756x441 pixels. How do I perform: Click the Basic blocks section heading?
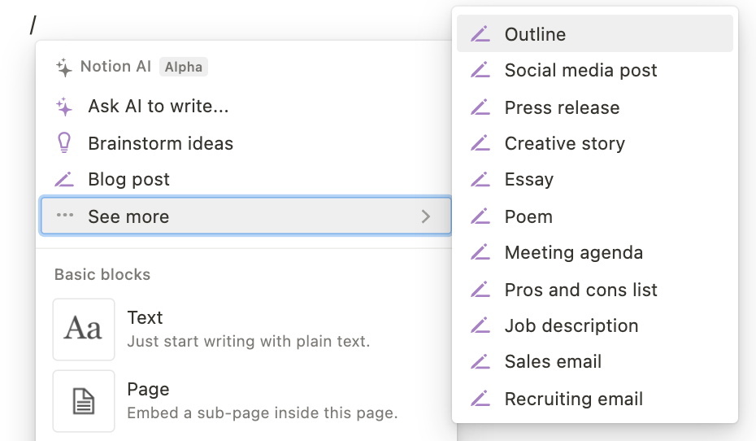tap(102, 274)
